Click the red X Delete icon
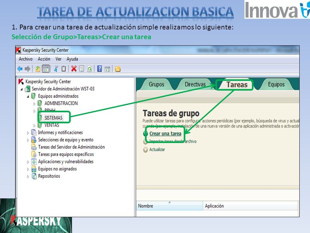 [74, 69]
